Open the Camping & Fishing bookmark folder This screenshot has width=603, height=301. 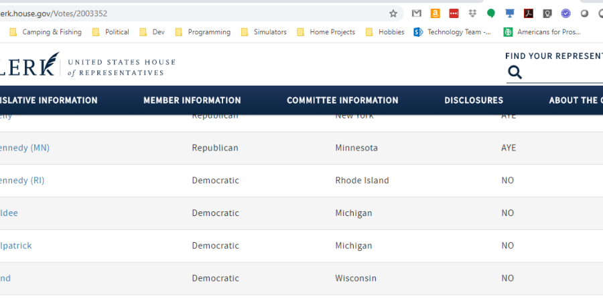[x=46, y=32]
